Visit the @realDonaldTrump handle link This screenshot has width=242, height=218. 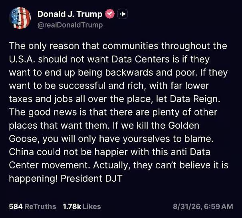pos(70,25)
